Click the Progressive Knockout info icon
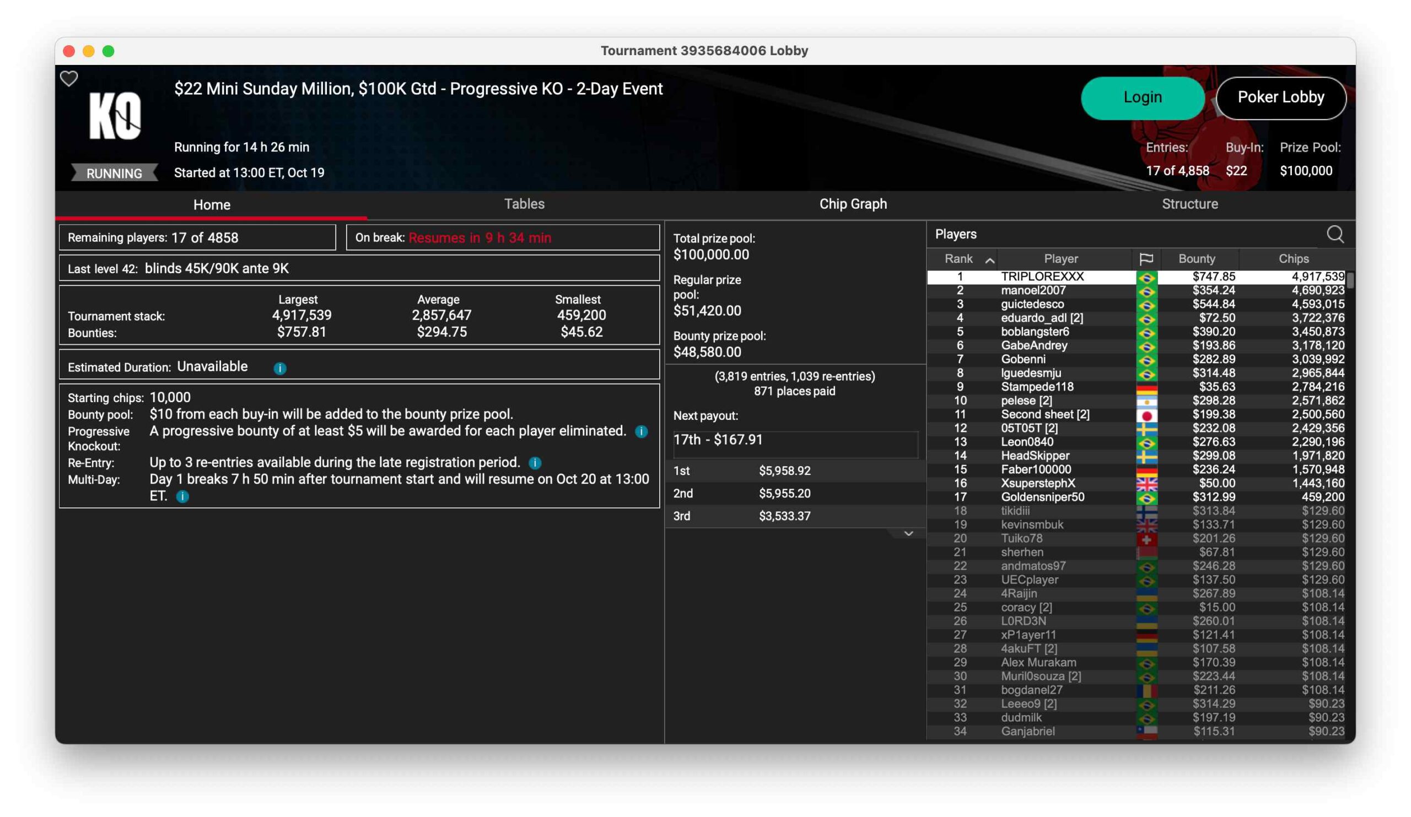The height and width of the screenshot is (817, 1411). point(641,431)
